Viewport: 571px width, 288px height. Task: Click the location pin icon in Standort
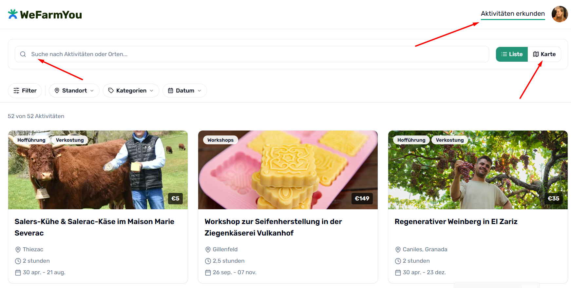coord(57,91)
